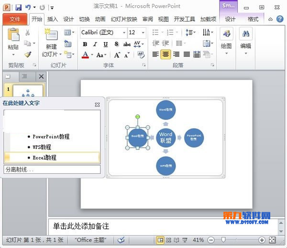Click the Cut scissors icon
The image size is (287, 248).
click(27, 32)
